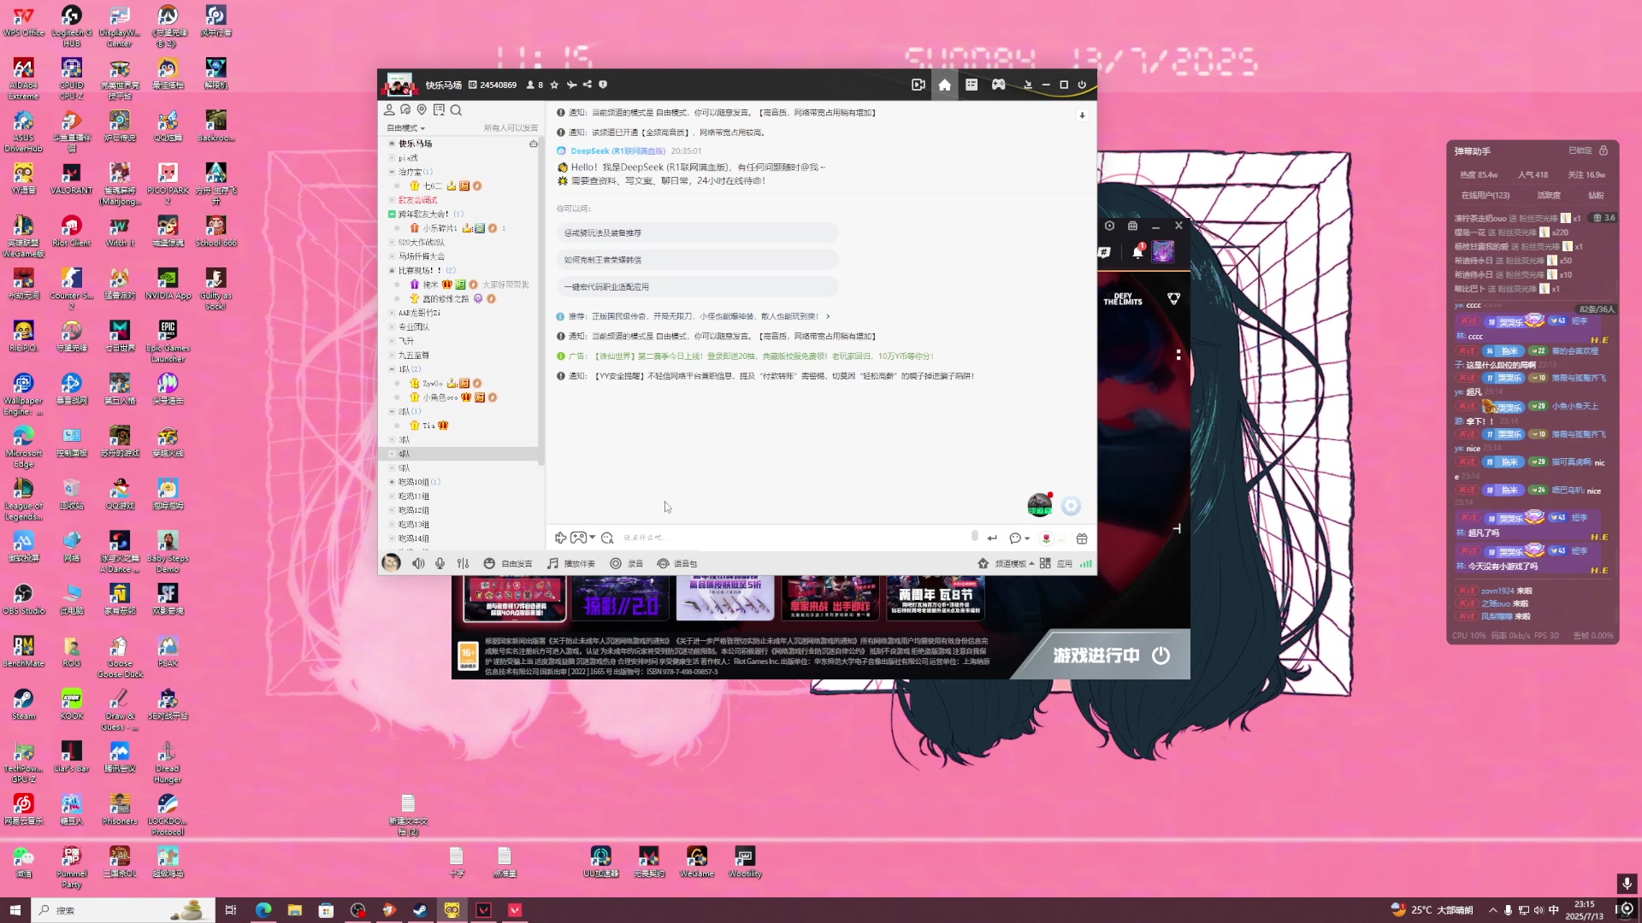Click the Windows taskbar search box
The width and height of the screenshot is (1642, 923).
point(124,910)
